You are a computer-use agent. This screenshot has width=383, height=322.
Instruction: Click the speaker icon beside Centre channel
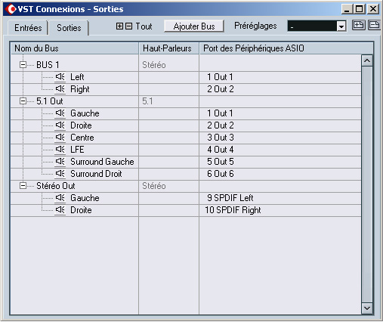pyautogui.click(x=60, y=138)
